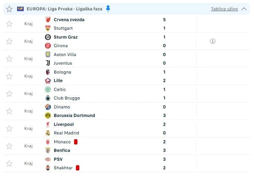
Task: Open the Dinamo vs Borussia Dortmund score
Action: (x=164, y=111)
